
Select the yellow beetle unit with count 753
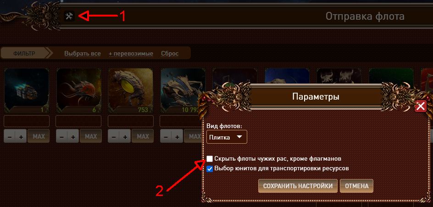[131, 90]
